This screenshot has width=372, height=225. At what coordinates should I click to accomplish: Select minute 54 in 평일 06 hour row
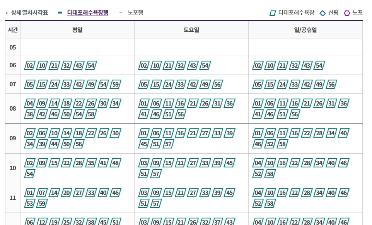coord(91,65)
